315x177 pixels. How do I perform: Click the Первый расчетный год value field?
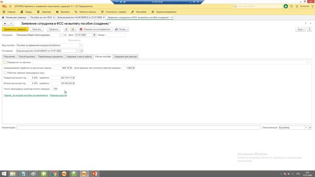[33, 78]
